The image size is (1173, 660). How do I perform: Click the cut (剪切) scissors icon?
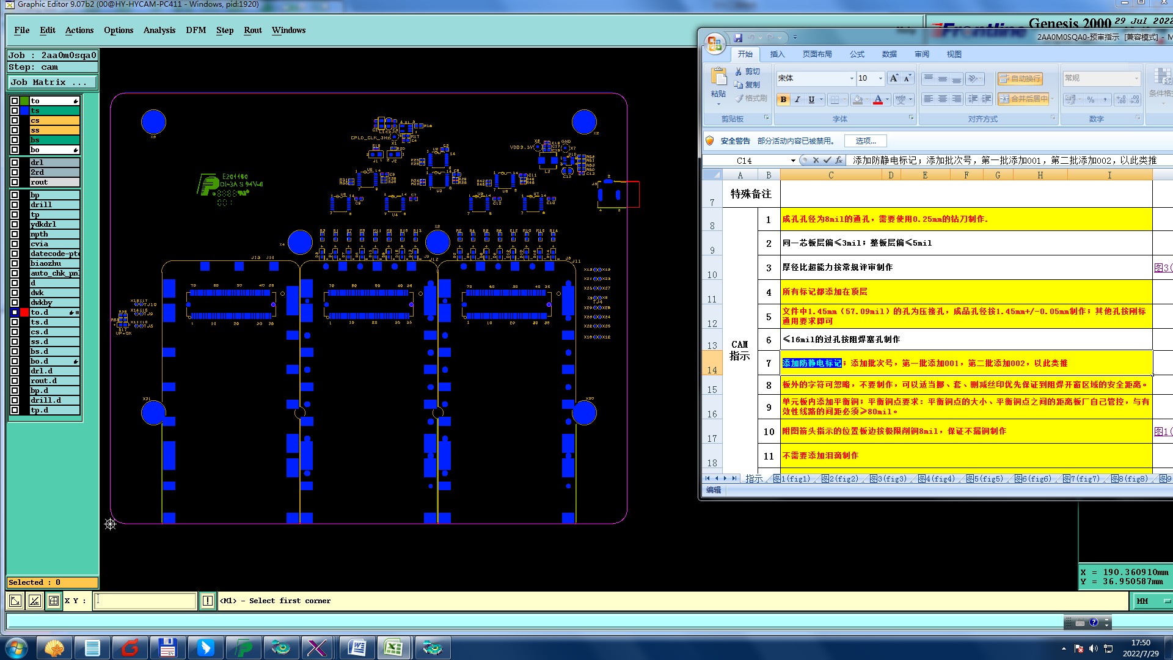coord(739,71)
